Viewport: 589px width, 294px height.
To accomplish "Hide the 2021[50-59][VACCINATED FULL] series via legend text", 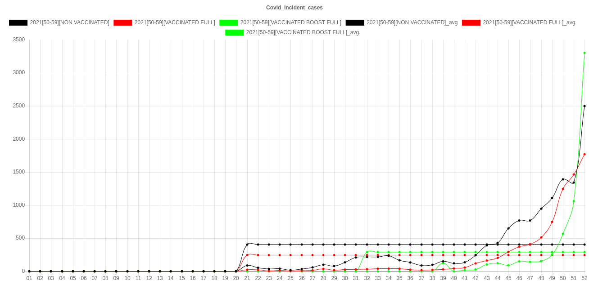I will pos(174,22).
